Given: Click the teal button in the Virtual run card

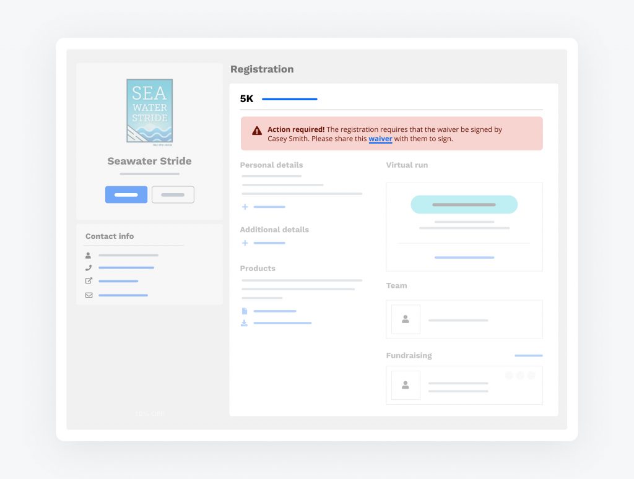Looking at the screenshot, I should click(464, 204).
